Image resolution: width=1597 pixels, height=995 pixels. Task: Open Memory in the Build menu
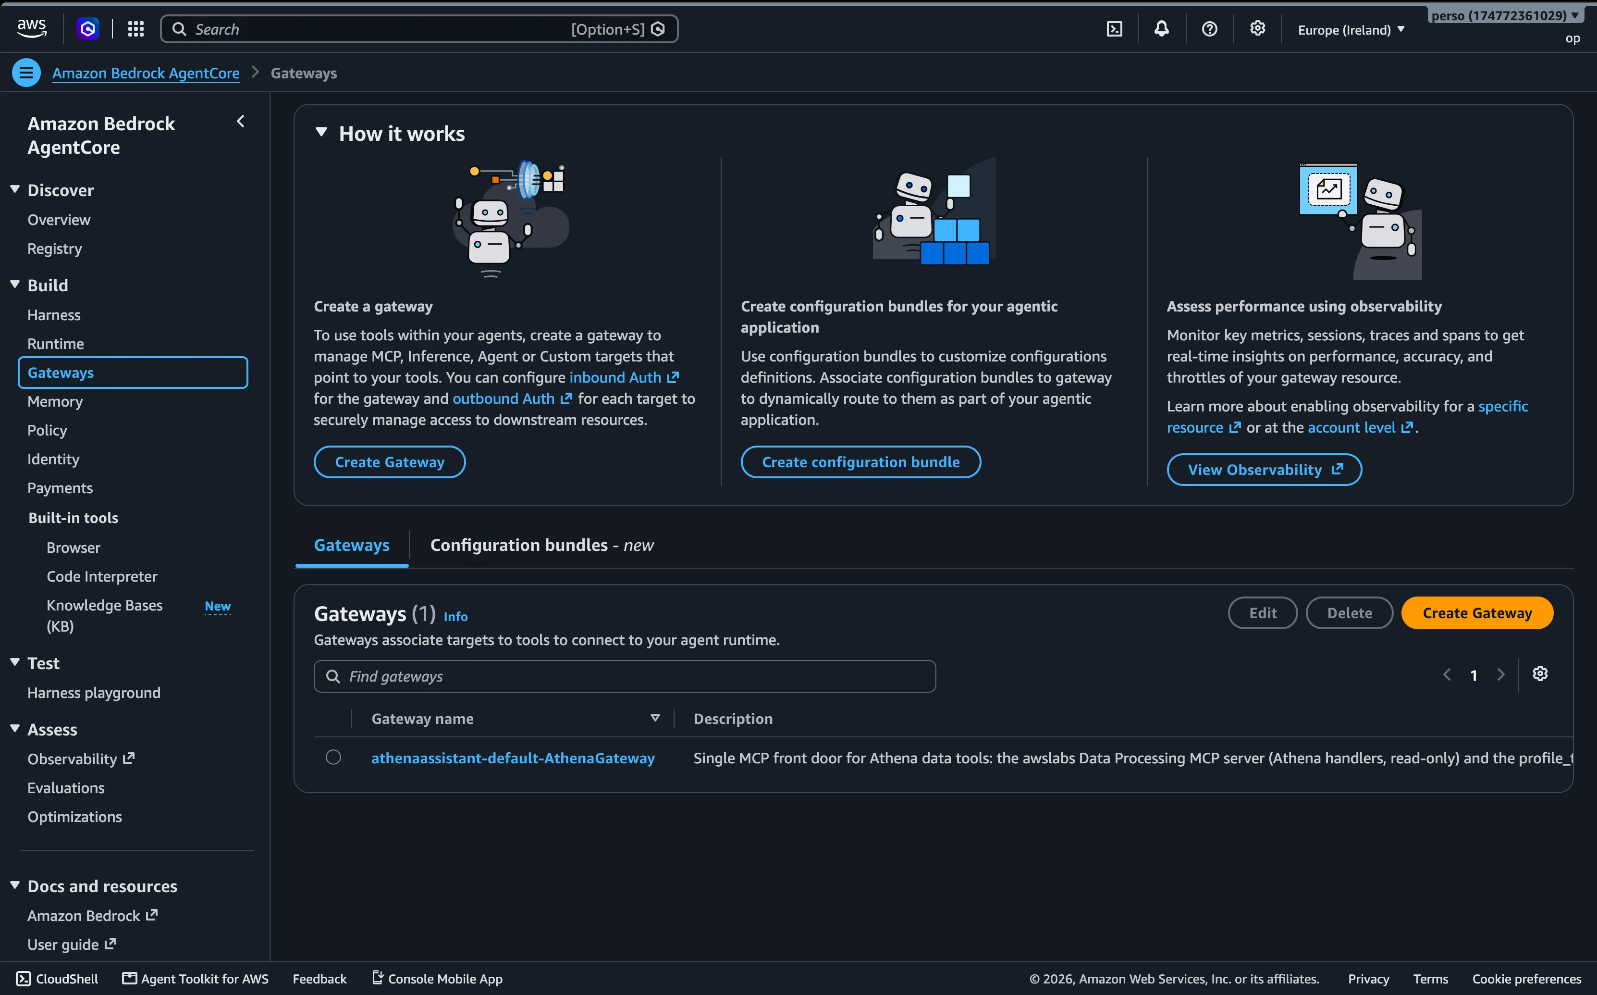[55, 401]
